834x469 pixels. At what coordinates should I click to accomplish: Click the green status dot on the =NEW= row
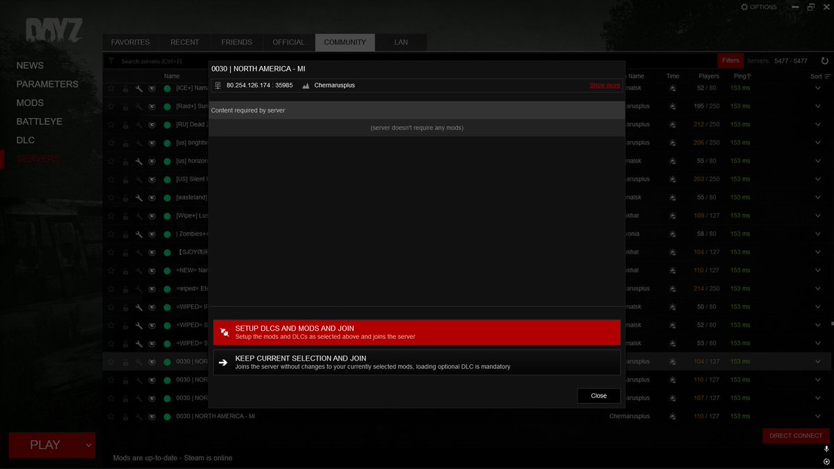pos(167,270)
